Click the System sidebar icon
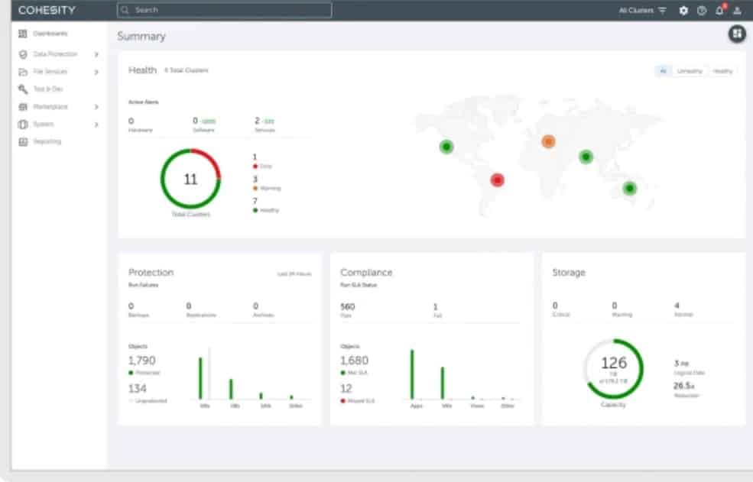Screen dimensions: 753x482 23,125
